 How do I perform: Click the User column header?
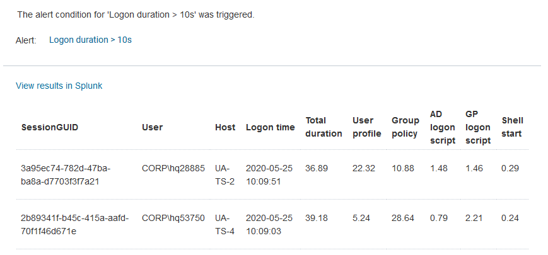[x=152, y=127]
